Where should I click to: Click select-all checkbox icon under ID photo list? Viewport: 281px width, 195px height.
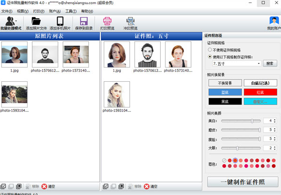106,186
